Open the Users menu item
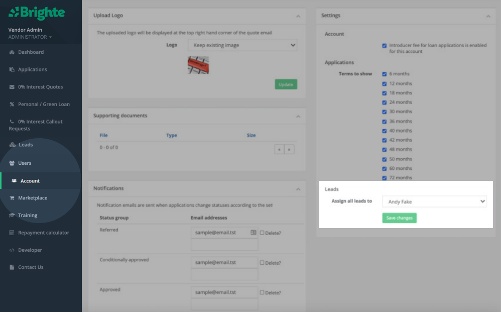This screenshot has height=312, width=501. click(x=25, y=163)
